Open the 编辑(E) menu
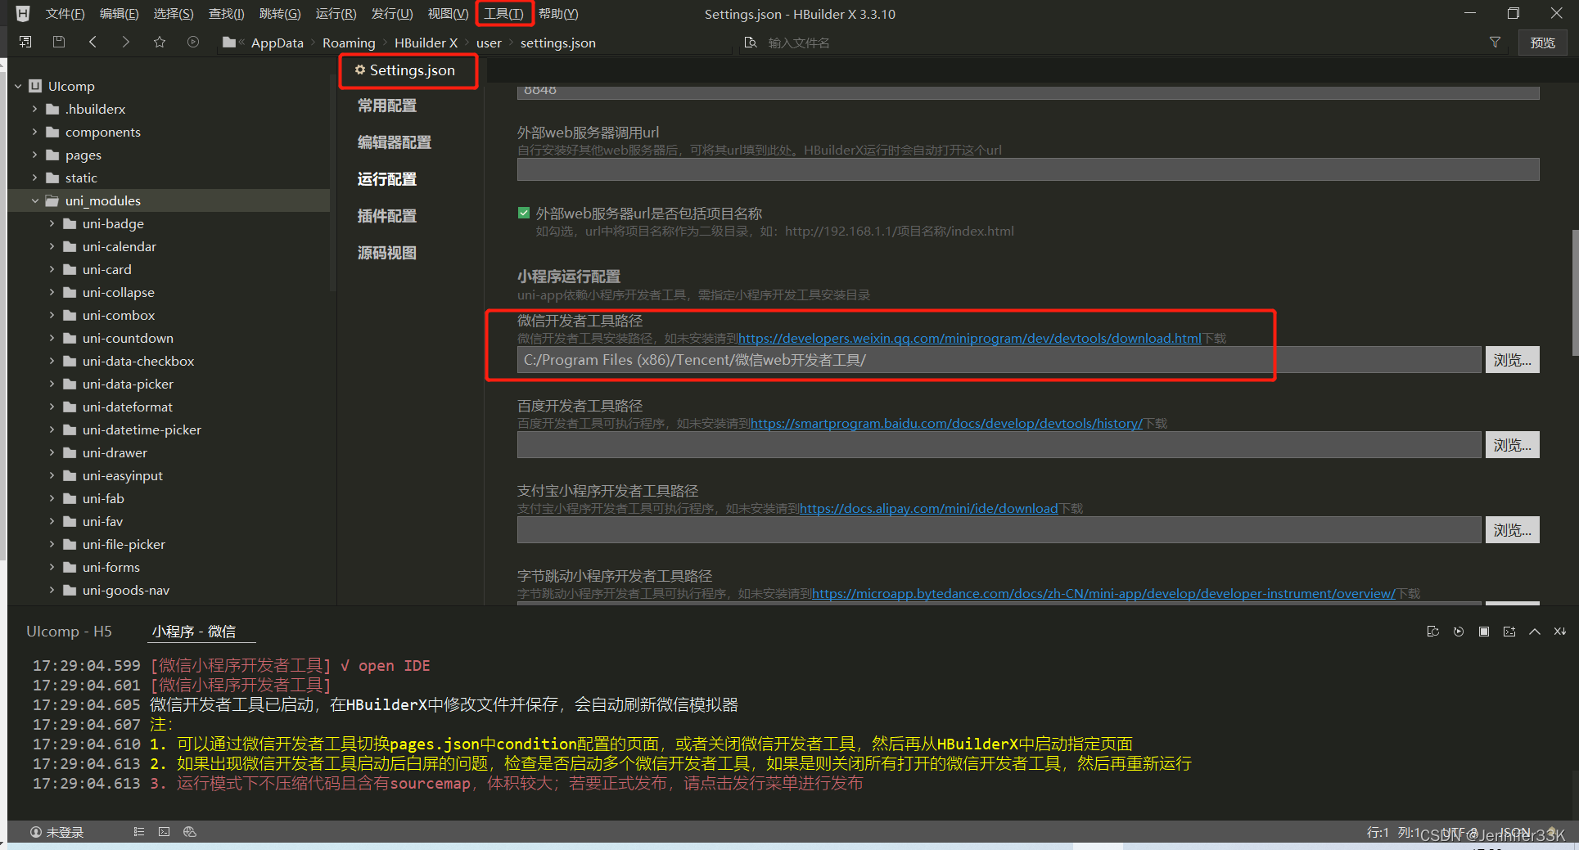Screen dimensions: 1579x850 (x=119, y=14)
